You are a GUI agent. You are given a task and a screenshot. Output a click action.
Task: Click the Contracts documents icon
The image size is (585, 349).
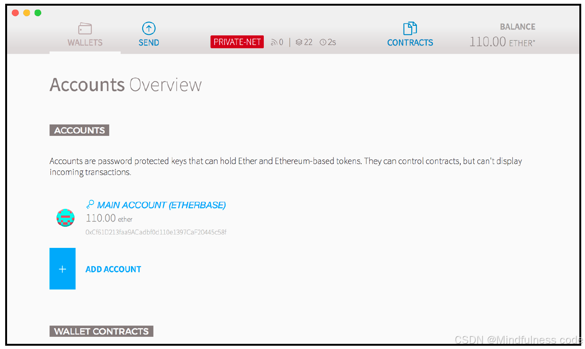tap(410, 28)
